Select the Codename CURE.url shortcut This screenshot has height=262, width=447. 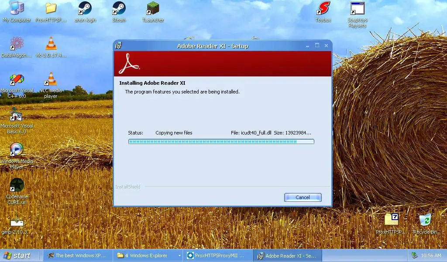(17, 192)
